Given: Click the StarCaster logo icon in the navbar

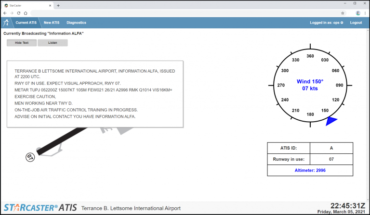Looking at the screenshot, I should (x=6, y=23).
